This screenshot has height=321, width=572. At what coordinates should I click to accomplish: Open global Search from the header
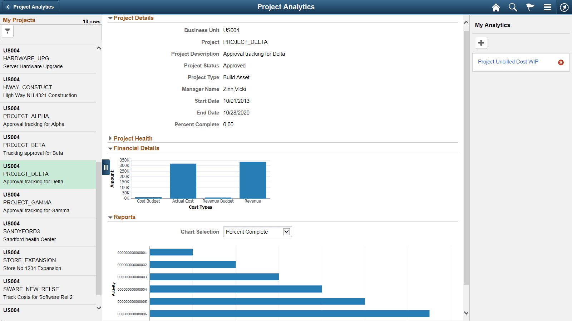coord(513,7)
